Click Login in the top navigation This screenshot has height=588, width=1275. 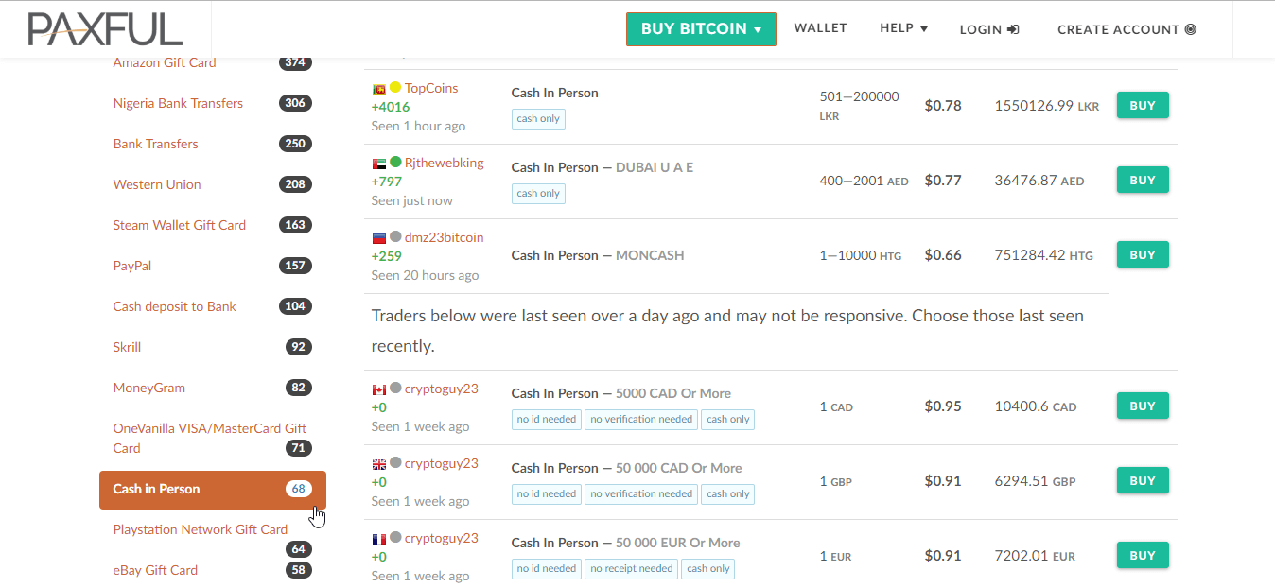coord(988,29)
